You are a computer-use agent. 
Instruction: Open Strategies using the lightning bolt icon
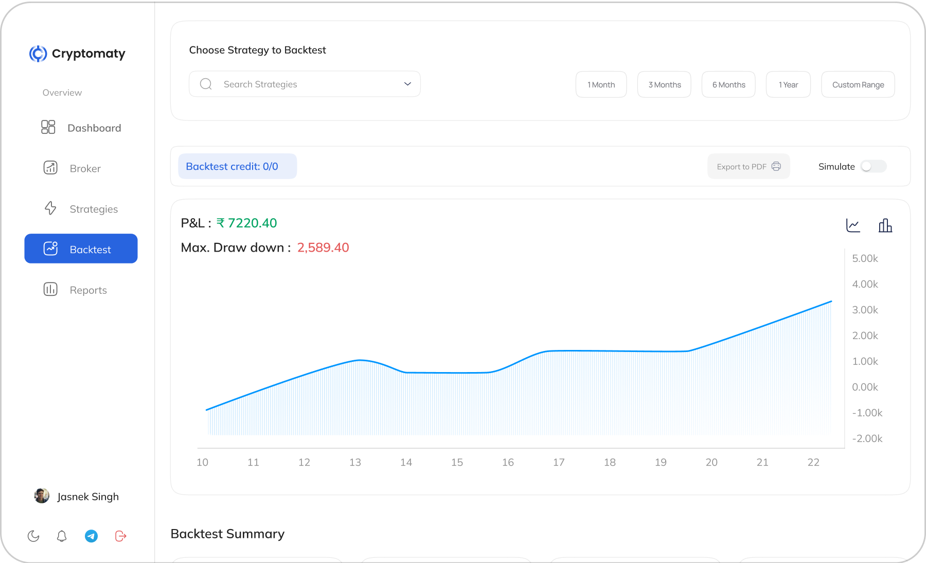click(50, 208)
